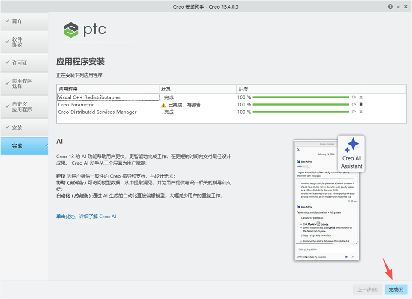This screenshot has width=412, height=299.
Task: Click cancel X for Creo Distributed Services Manager
Action: coord(361,112)
